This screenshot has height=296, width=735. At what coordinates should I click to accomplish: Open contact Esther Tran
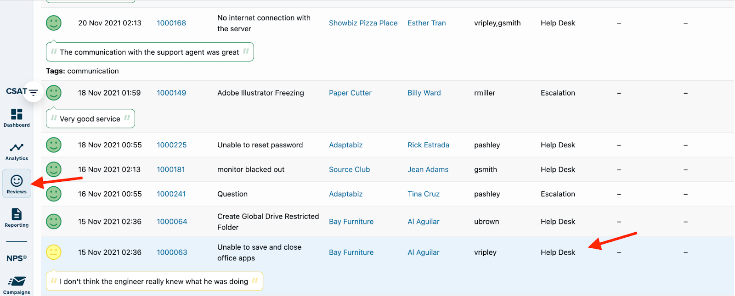(x=426, y=23)
